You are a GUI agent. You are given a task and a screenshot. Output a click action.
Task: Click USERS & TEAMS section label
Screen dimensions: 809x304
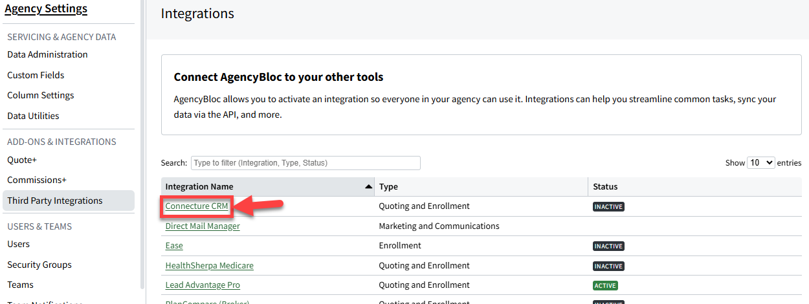click(x=39, y=226)
